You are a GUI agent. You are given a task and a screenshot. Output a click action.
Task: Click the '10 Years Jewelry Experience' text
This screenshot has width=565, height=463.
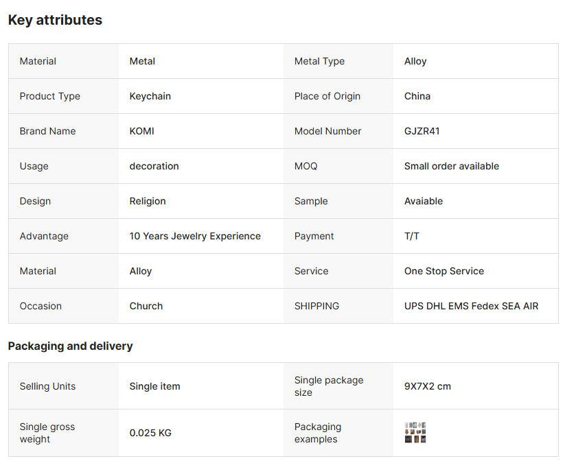click(x=195, y=236)
